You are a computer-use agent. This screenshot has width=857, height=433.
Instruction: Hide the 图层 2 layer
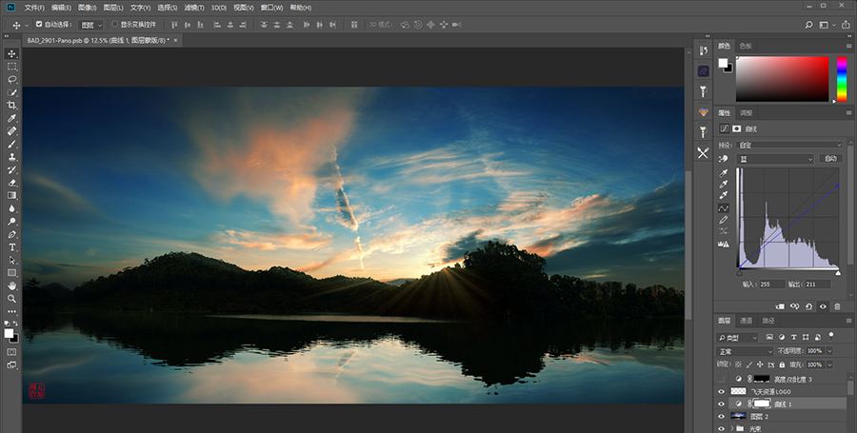(722, 417)
